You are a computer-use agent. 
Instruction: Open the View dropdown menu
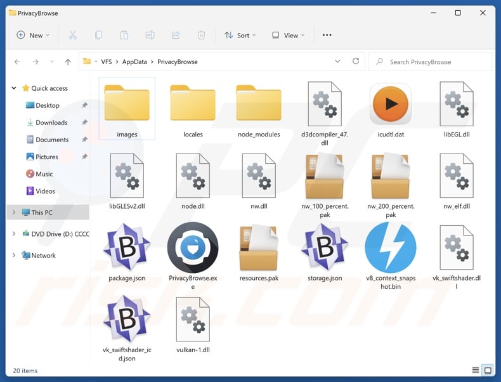(x=289, y=36)
